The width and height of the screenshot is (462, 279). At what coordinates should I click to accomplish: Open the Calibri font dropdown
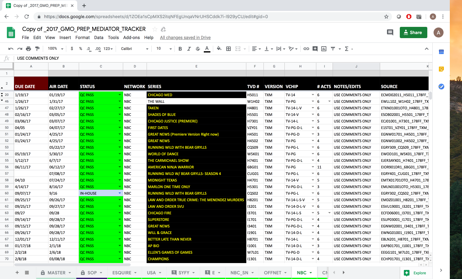(134, 49)
